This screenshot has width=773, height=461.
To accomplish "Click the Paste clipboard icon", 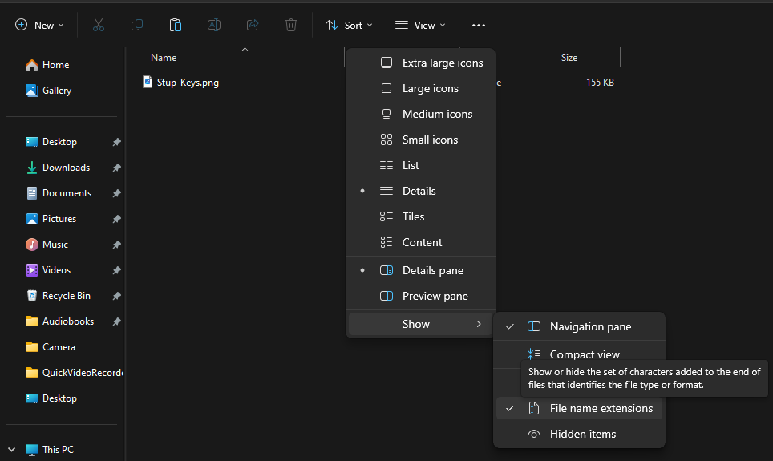I will (176, 25).
